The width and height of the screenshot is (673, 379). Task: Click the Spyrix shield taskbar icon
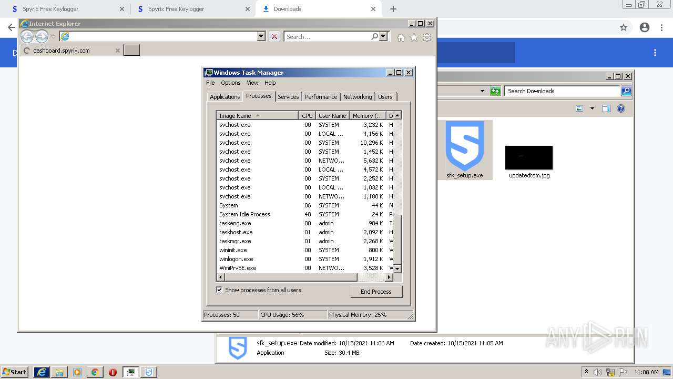pos(149,372)
